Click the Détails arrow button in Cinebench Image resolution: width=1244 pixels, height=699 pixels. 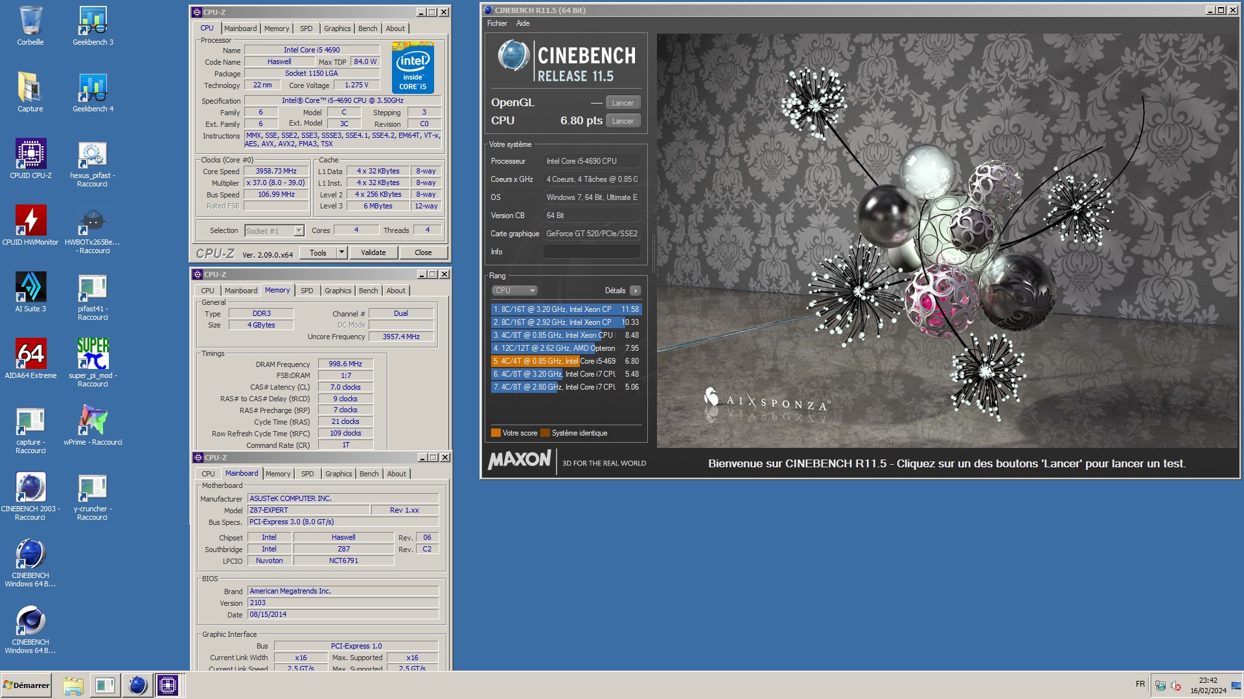point(636,291)
